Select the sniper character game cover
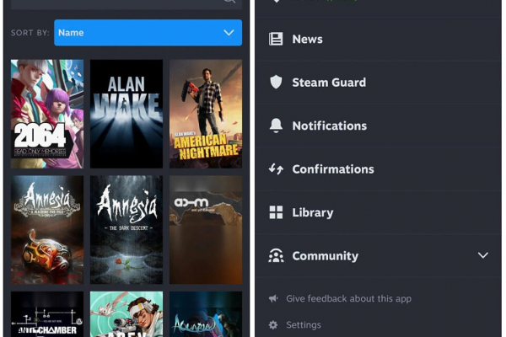Image resolution: width=506 pixels, height=337 pixels. [x=126, y=314]
